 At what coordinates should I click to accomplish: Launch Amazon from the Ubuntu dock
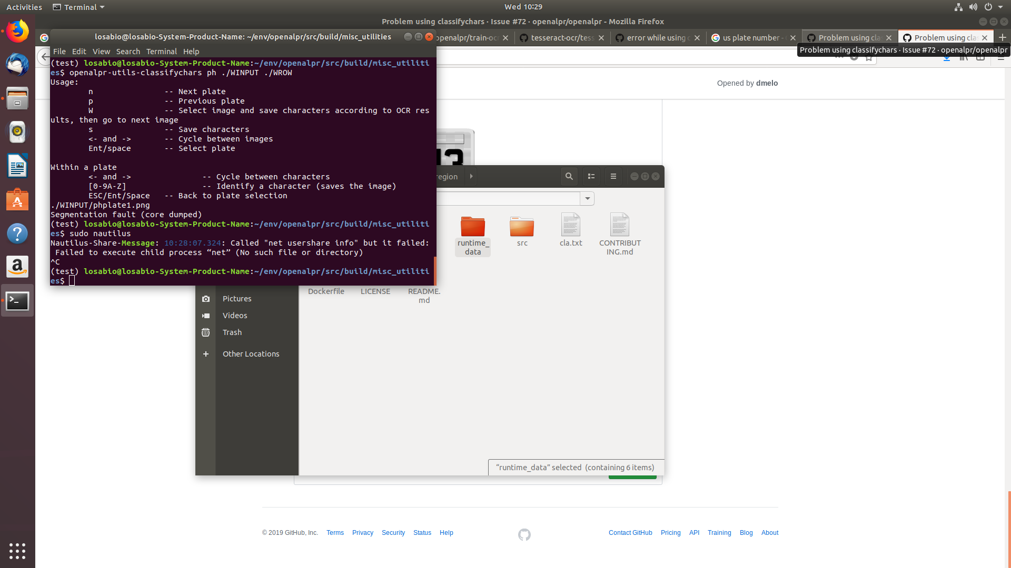[17, 267]
